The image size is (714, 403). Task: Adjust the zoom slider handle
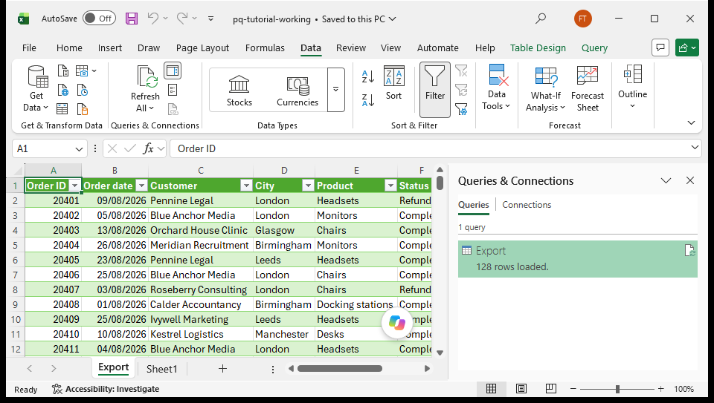(x=617, y=389)
